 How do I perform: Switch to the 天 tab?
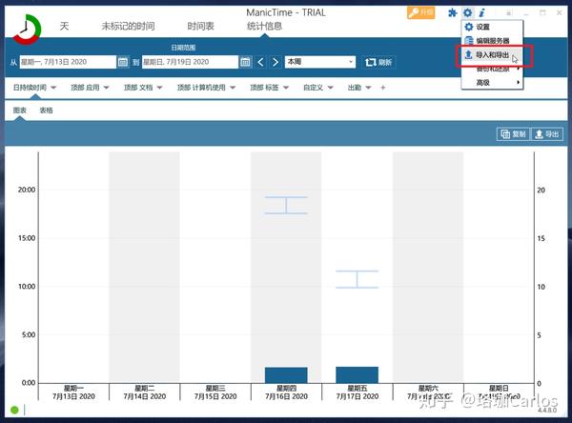64,26
